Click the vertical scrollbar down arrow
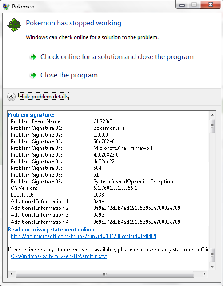Screen dimensions: 223x286 coord(212,267)
